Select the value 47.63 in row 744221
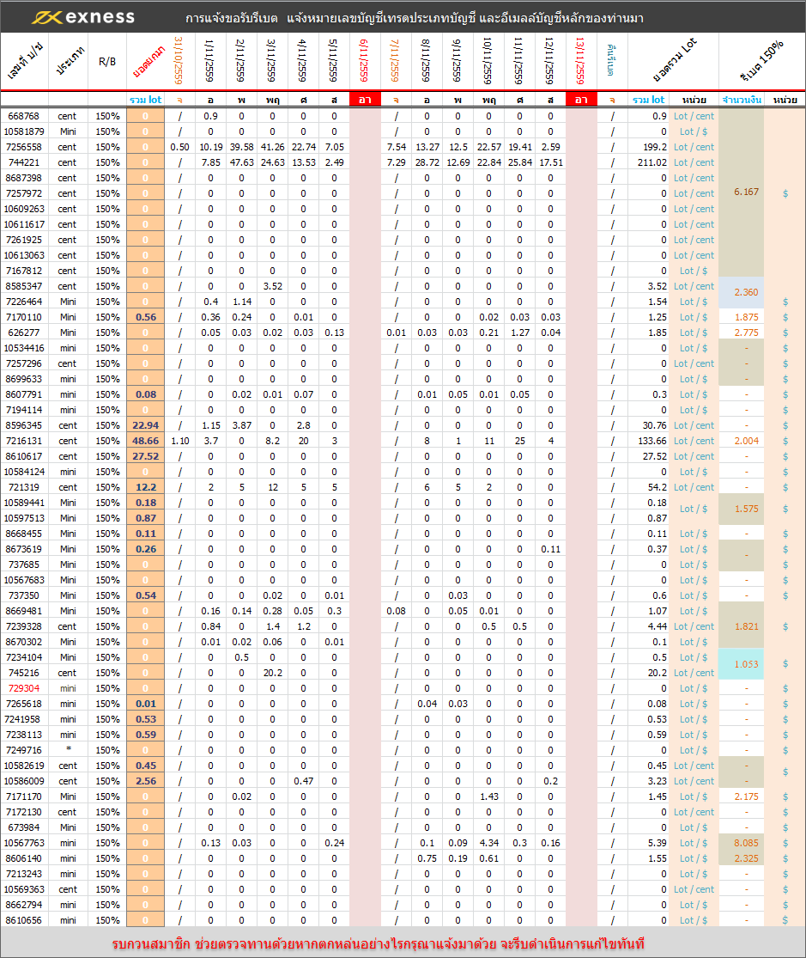 pos(242,162)
